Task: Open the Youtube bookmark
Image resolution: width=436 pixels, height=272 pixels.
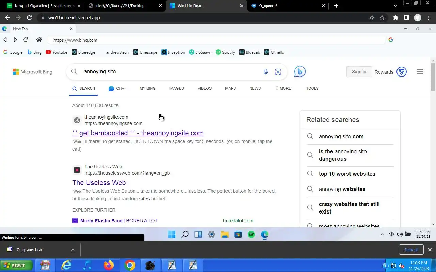Action: 57,52
